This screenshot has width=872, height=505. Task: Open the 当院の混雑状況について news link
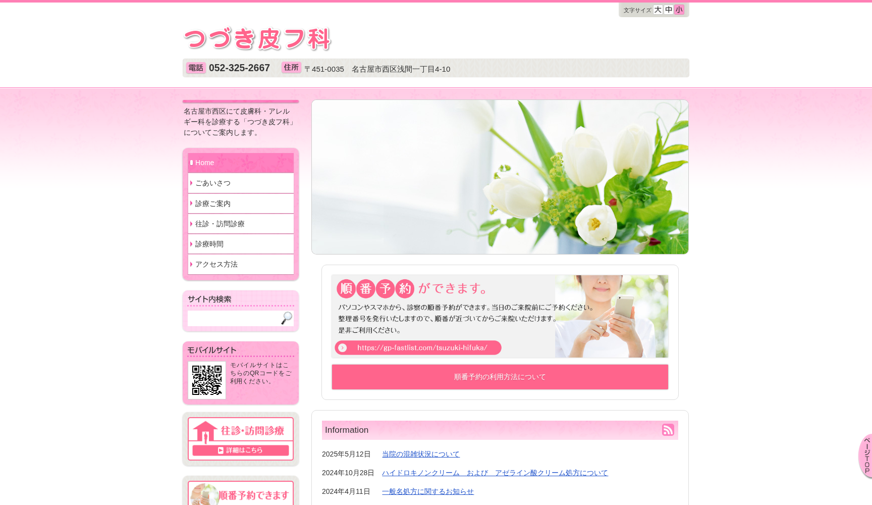[420, 454]
